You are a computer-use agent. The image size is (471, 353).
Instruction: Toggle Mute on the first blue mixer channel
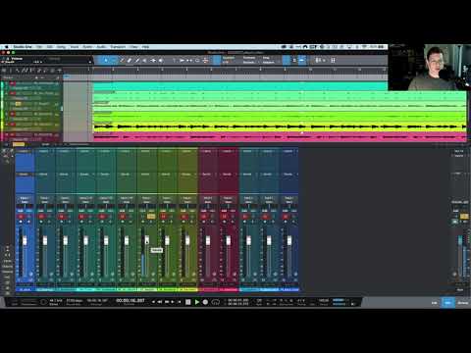[21, 217]
